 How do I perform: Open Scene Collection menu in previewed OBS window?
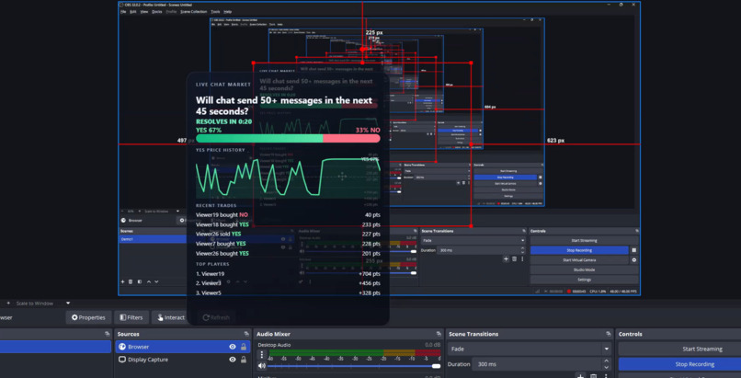pos(193,11)
